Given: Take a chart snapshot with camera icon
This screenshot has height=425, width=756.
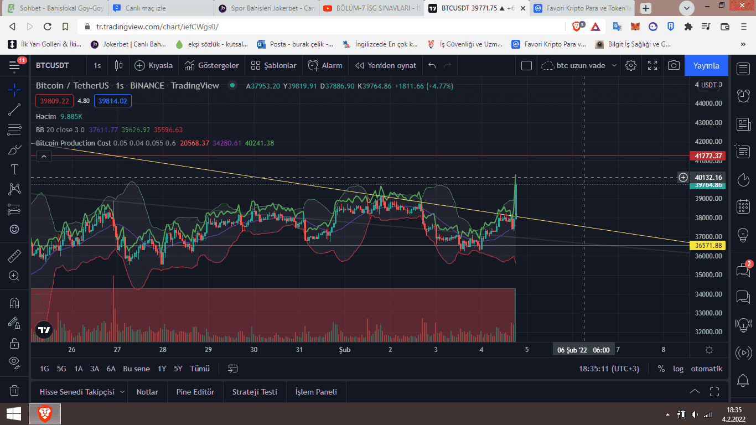Looking at the screenshot, I should pos(674,65).
